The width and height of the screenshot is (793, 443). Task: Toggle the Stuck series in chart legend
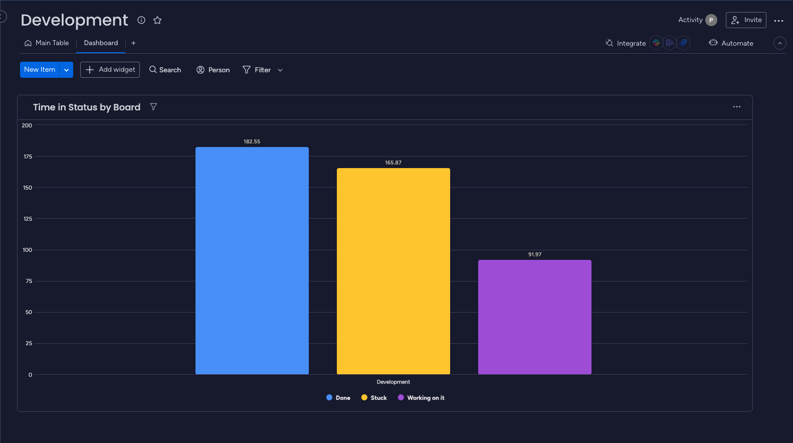[374, 398]
